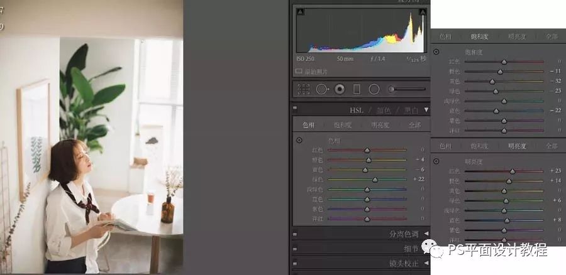Click the hue 蓝色 slider handle
This screenshot has width=566, height=275.
(367, 199)
